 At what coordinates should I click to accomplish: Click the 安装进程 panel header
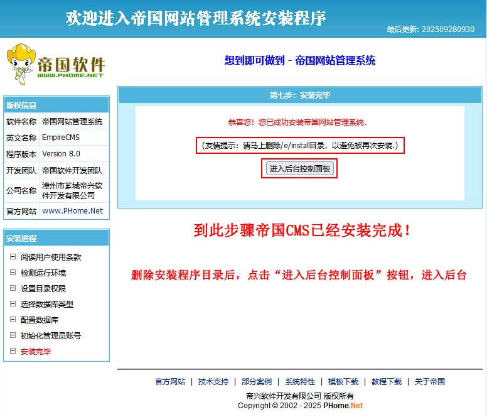coord(56,238)
